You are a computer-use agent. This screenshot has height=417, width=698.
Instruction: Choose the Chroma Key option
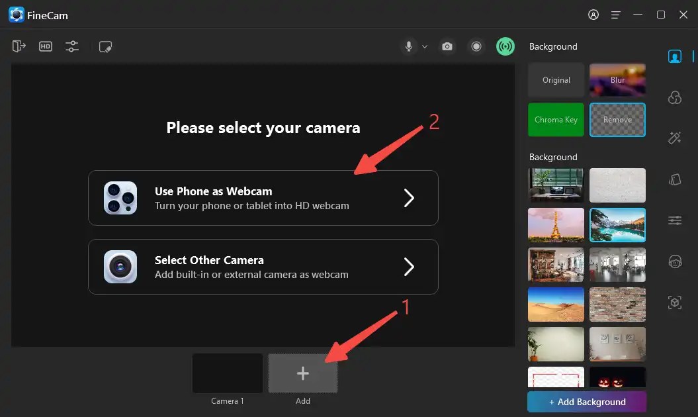(x=556, y=120)
